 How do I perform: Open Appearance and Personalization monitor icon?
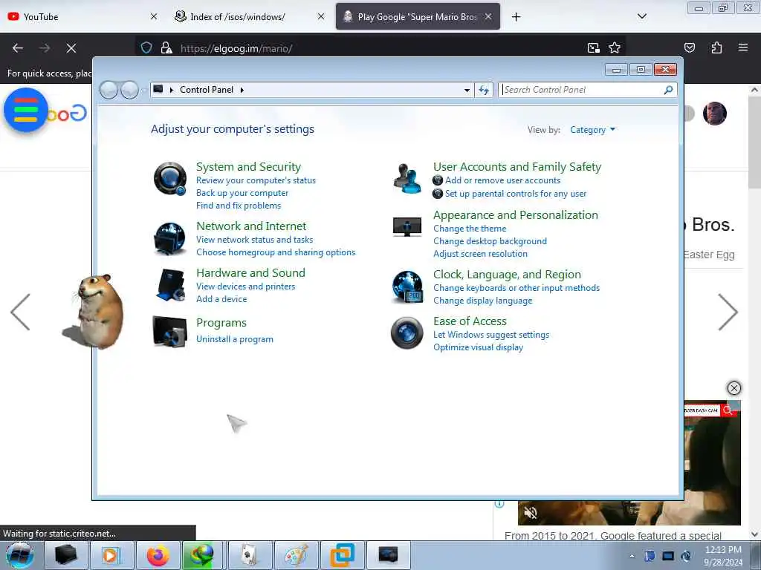[407, 227]
